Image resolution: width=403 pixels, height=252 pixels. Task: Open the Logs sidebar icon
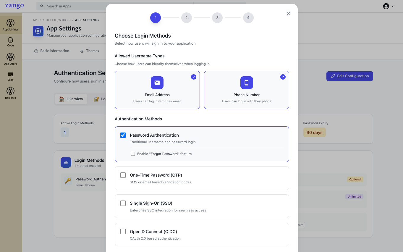tap(11, 74)
